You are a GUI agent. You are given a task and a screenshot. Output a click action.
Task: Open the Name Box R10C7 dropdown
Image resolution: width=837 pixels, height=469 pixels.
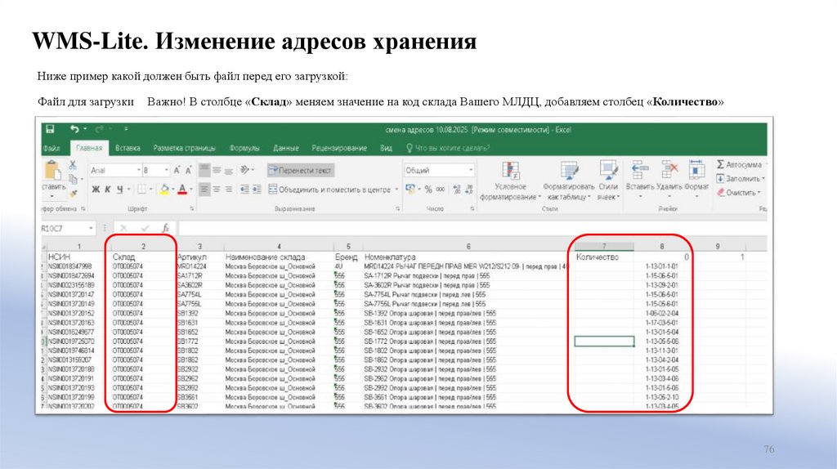click(x=91, y=228)
